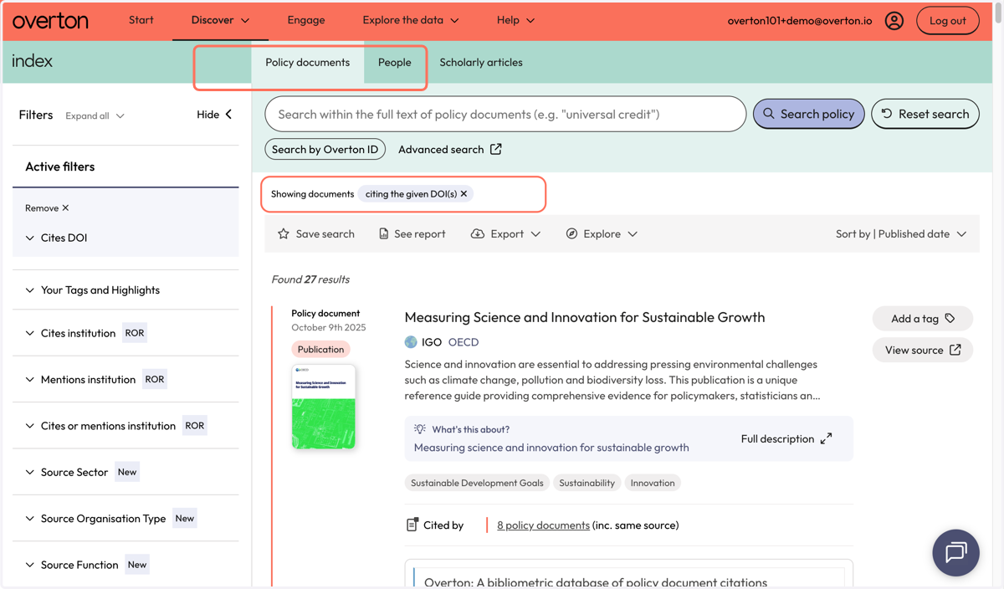The height and width of the screenshot is (589, 1004).
Task: Click the cloud download icon for Export
Action: 477,234
